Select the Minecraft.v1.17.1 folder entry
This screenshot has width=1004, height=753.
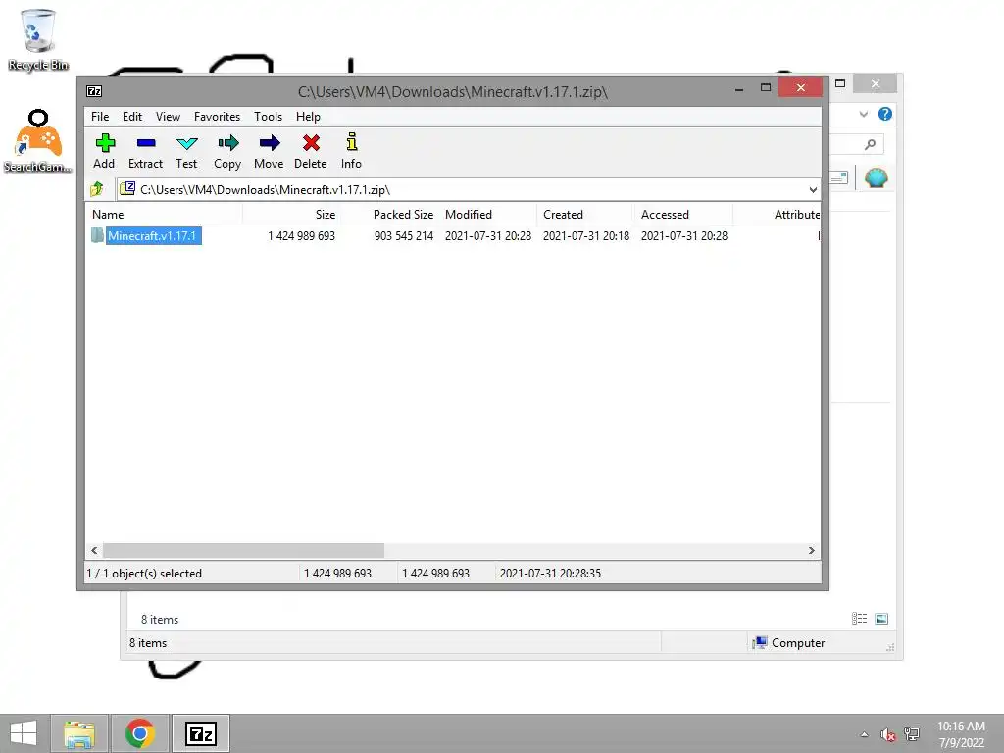153,235
